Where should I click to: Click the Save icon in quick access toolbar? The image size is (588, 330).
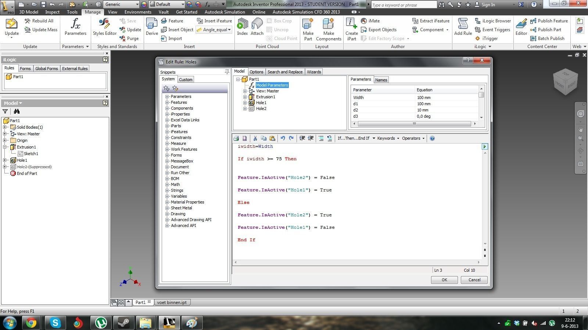pyautogui.click(x=43, y=4)
